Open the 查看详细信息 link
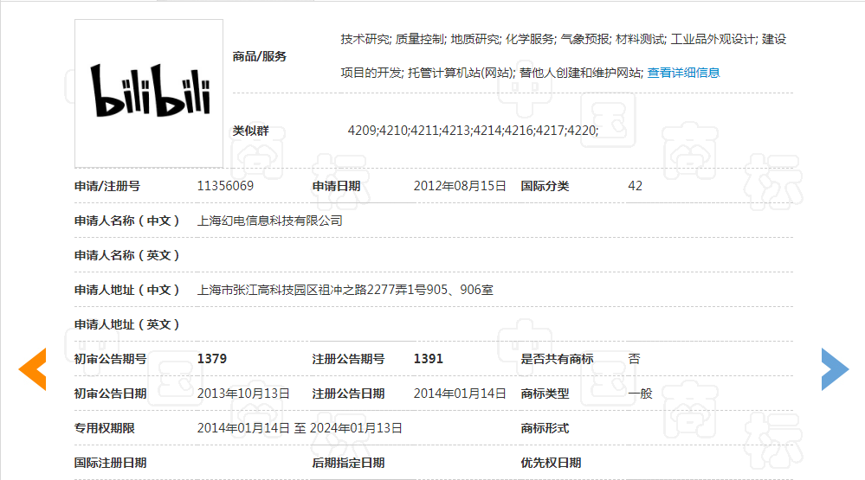 683,73
